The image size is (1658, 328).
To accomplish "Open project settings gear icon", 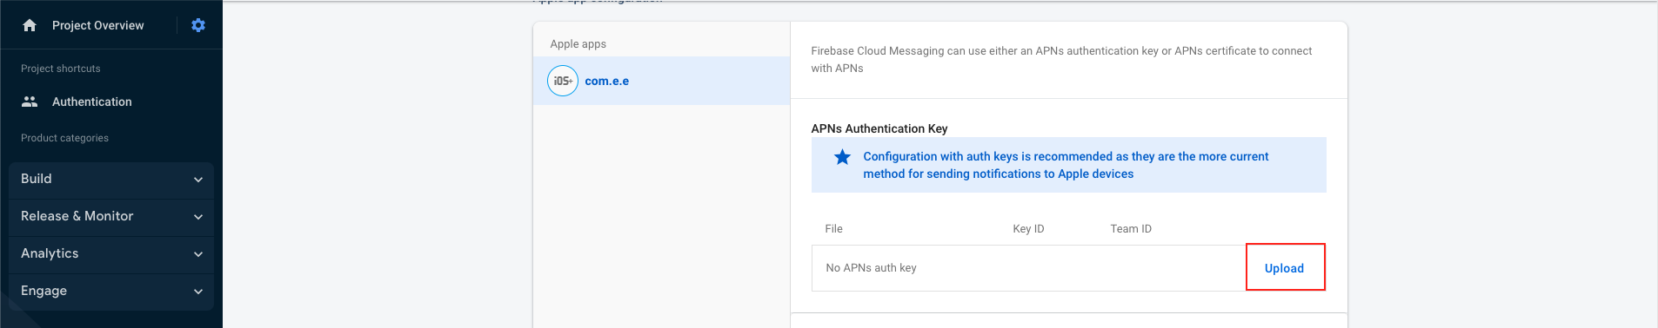I will tap(198, 25).
